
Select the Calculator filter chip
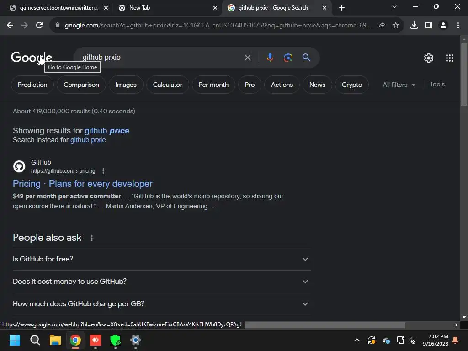(167, 85)
